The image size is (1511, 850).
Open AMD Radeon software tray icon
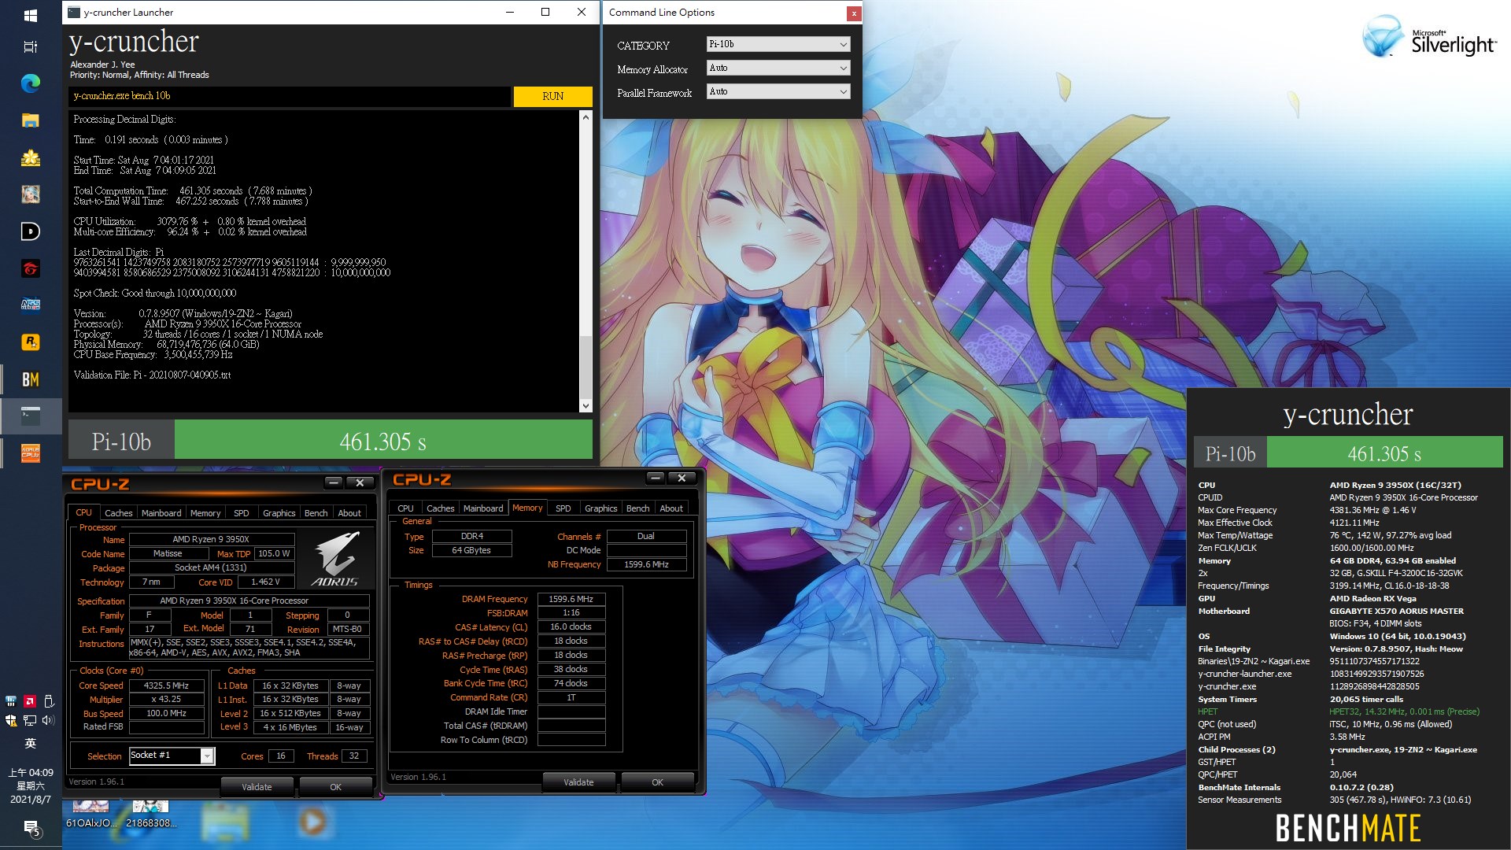(29, 700)
